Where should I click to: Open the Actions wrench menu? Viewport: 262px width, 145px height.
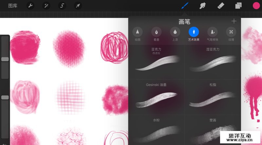[x=30, y=6]
